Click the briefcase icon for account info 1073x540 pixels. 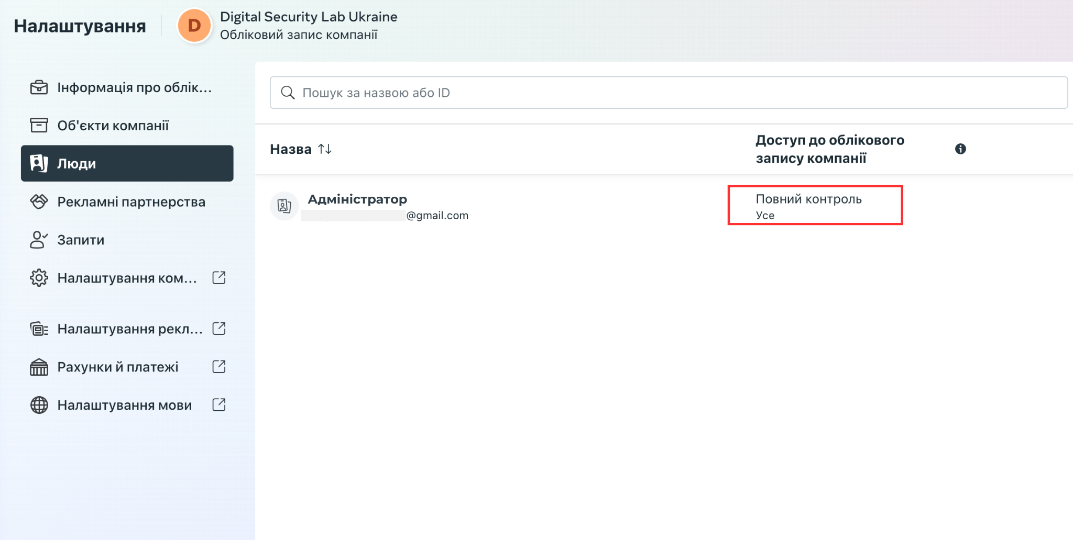pos(39,87)
